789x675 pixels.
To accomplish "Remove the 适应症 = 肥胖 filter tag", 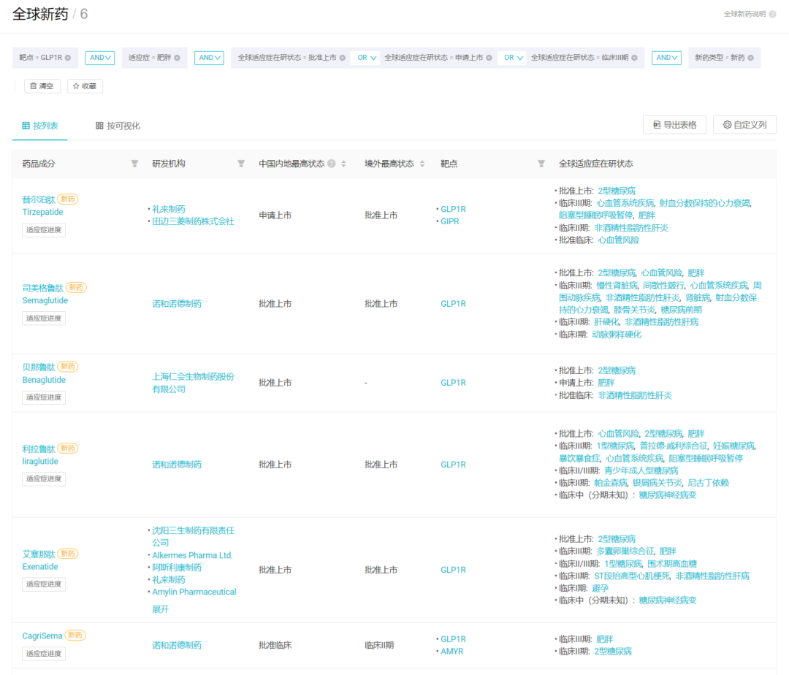I will click(x=177, y=58).
